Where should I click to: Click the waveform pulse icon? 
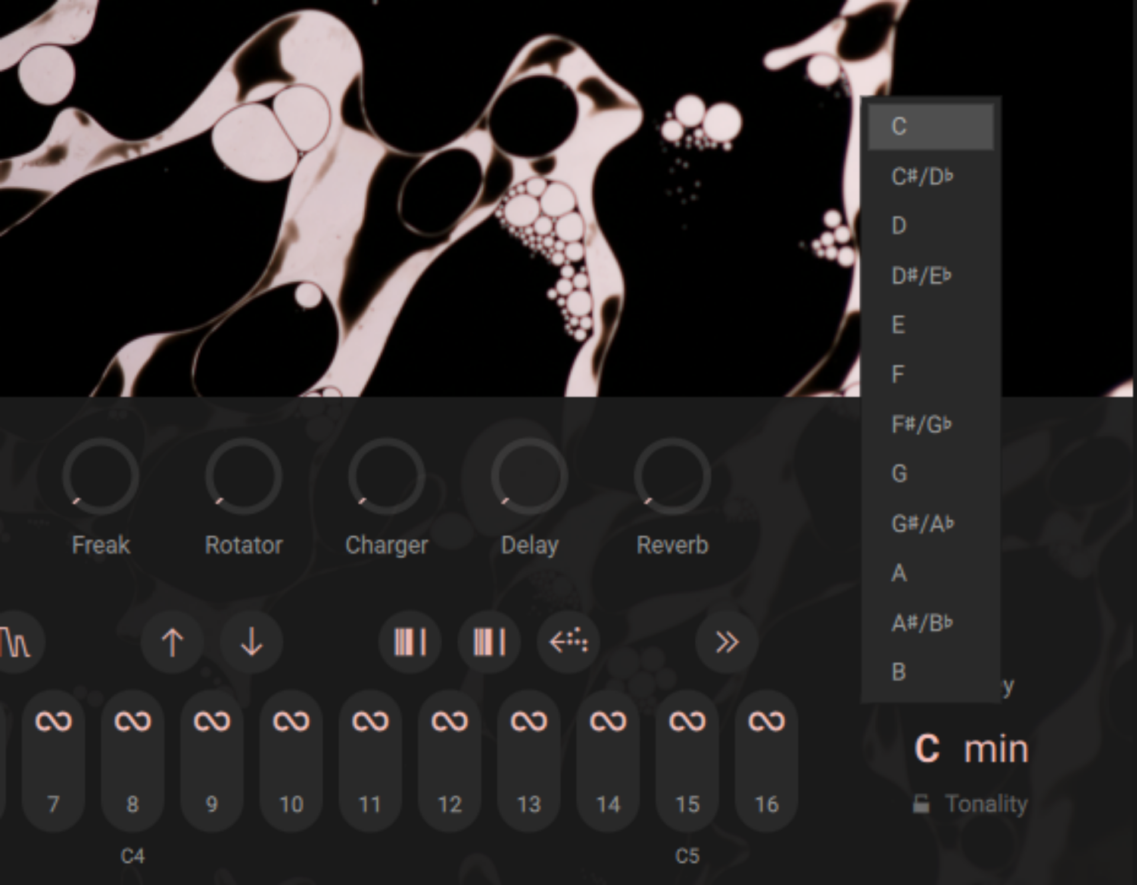pyautogui.click(x=17, y=642)
